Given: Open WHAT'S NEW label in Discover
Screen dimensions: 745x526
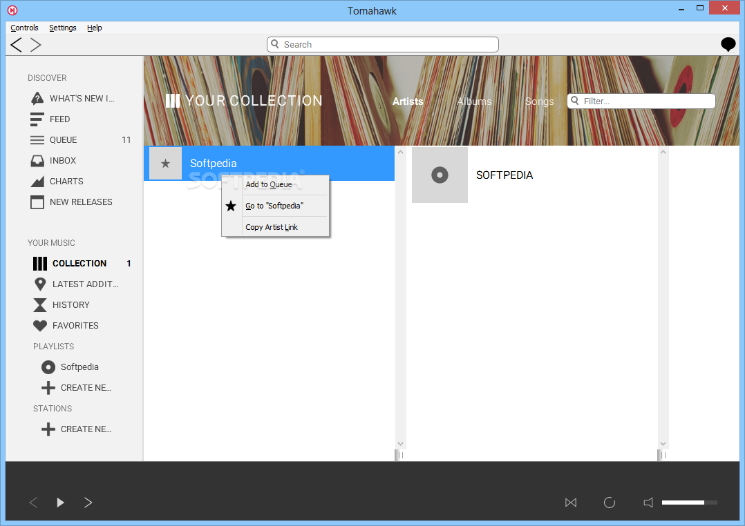Looking at the screenshot, I should coord(82,98).
